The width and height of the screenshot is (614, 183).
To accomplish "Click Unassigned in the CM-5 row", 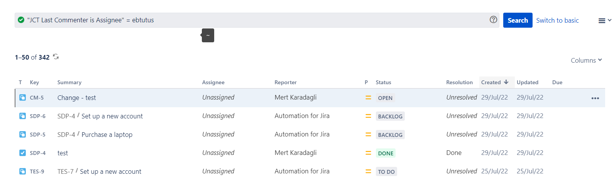I will tap(218, 97).
